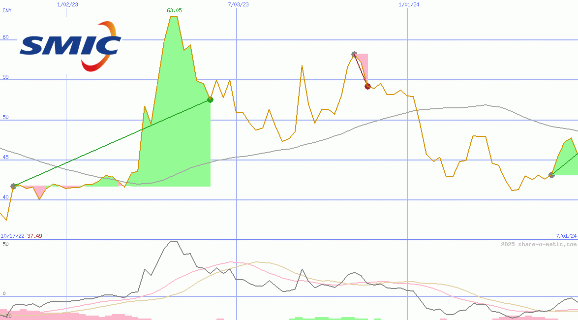Click the 50 label on the indicator panel
The width and height of the screenshot is (578, 320).
(x=6, y=244)
